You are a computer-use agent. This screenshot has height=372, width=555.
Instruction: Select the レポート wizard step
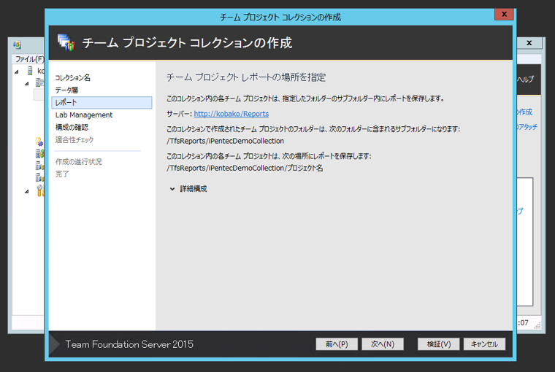point(102,103)
